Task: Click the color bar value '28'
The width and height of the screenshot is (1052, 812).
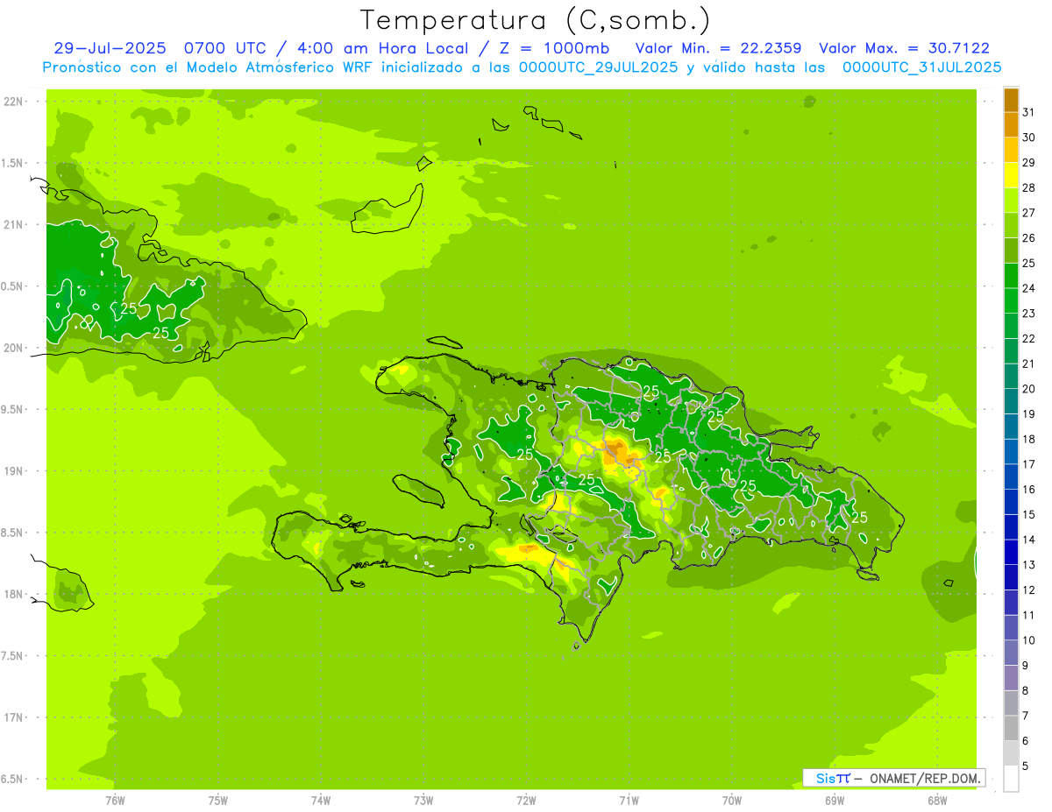Action: click(x=1028, y=187)
